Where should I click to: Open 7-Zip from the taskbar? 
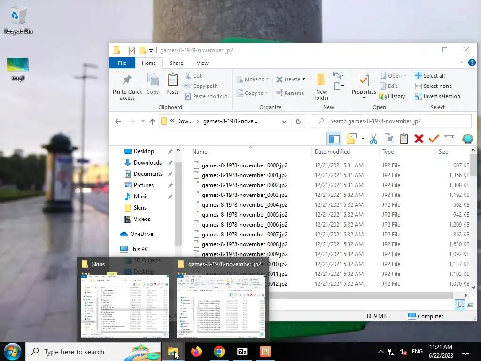(x=242, y=352)
